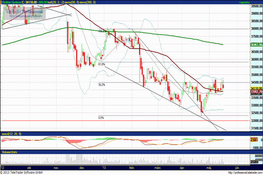Select the 'macd(12, 26, 9)' panel title
Image resolution: width=263 pixels, height=175 pixels.
(x=11, y=134)
